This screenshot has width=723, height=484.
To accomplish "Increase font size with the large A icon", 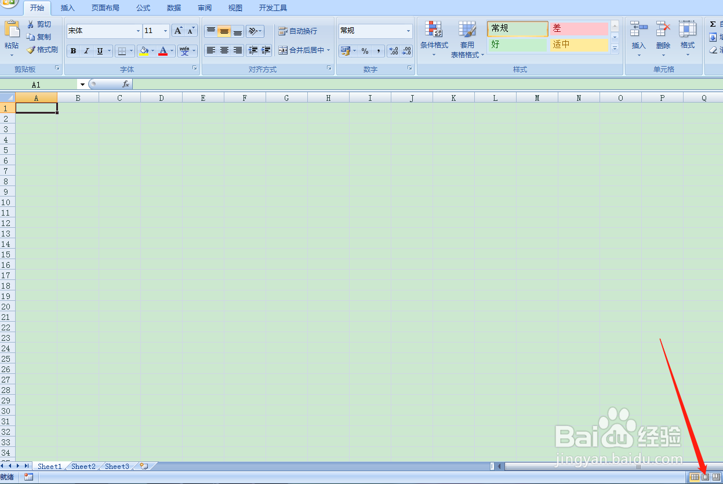I will pos(179,31).
